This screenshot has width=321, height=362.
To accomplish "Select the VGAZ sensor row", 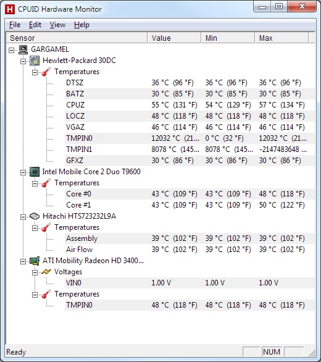I will (x=190, y=127).
